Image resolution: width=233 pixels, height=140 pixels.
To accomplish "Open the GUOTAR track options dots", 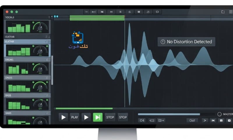I will pyautogui.click(x=49, y=37).
